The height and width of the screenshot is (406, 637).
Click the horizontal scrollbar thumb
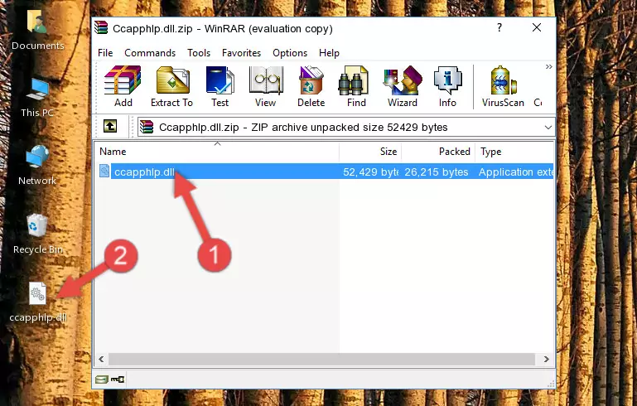[321, 360]
